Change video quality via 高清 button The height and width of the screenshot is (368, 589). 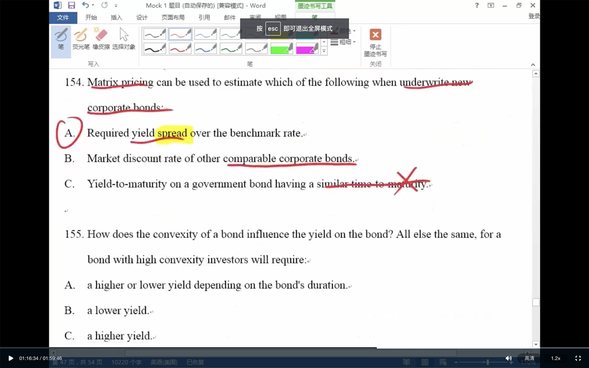coord(529,358)
